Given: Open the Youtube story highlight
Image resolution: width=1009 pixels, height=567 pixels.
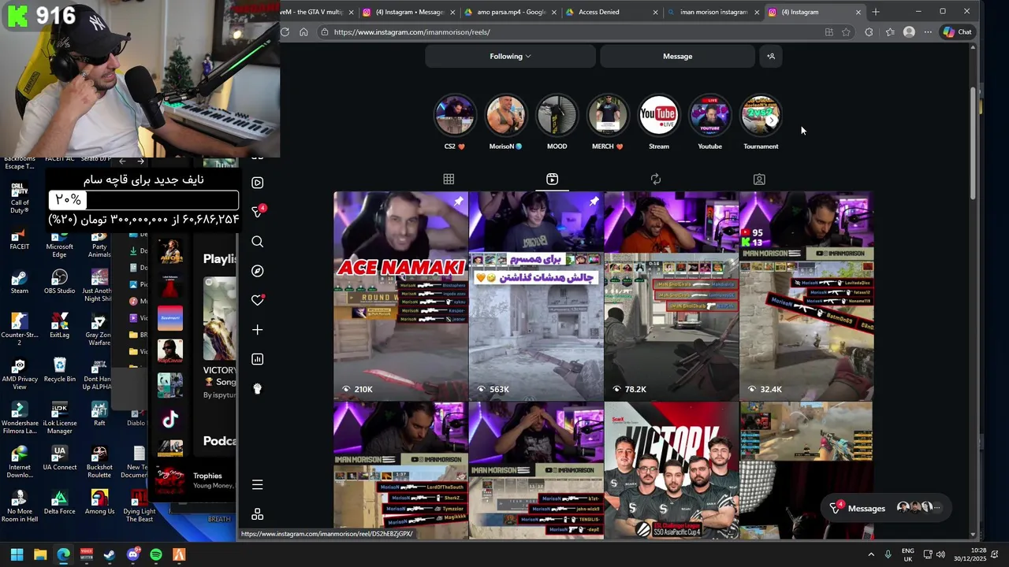Looking at the screenshot, I should tap(709, 116).
